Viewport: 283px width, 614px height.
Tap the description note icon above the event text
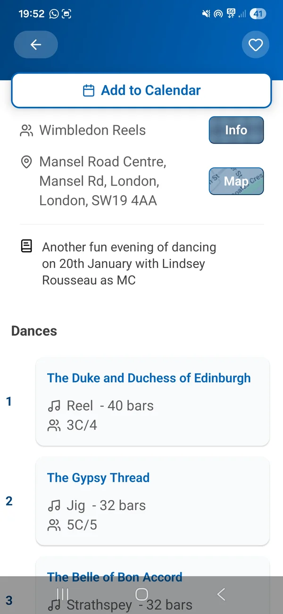coord(26,246)
